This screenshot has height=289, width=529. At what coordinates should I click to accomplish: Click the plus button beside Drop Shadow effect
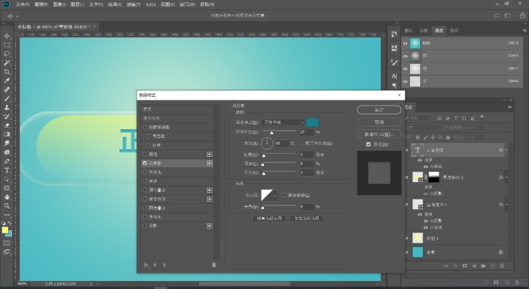pos(209,226)
